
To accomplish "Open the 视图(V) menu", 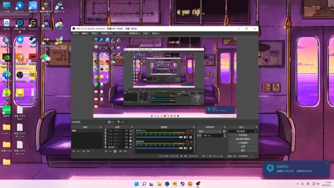I will pyautogui.click(x=95, y=33).
